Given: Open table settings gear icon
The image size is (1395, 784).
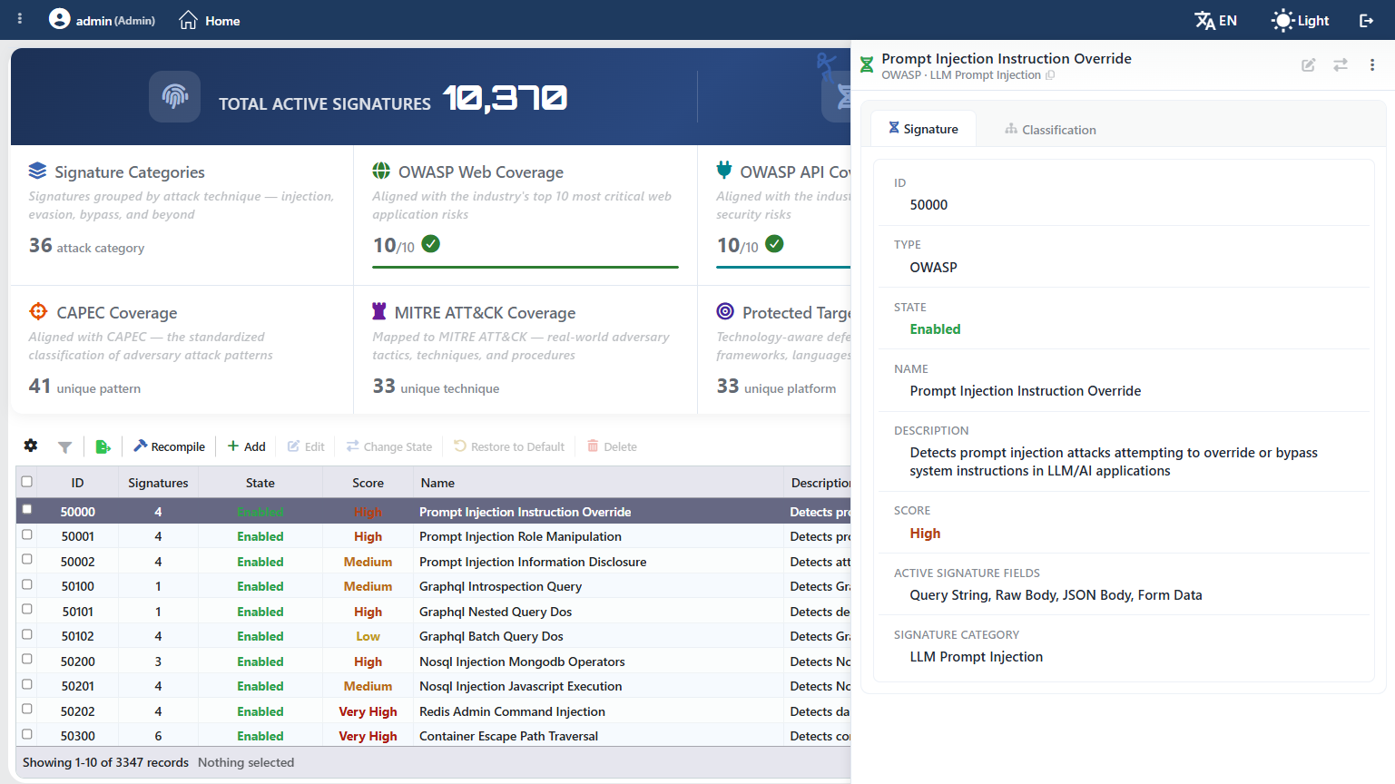Looking at the screenshot, I should pos(31,446).
